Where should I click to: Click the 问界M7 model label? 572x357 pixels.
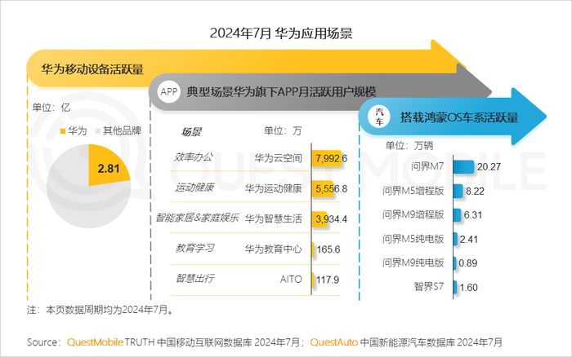(427, 166)
